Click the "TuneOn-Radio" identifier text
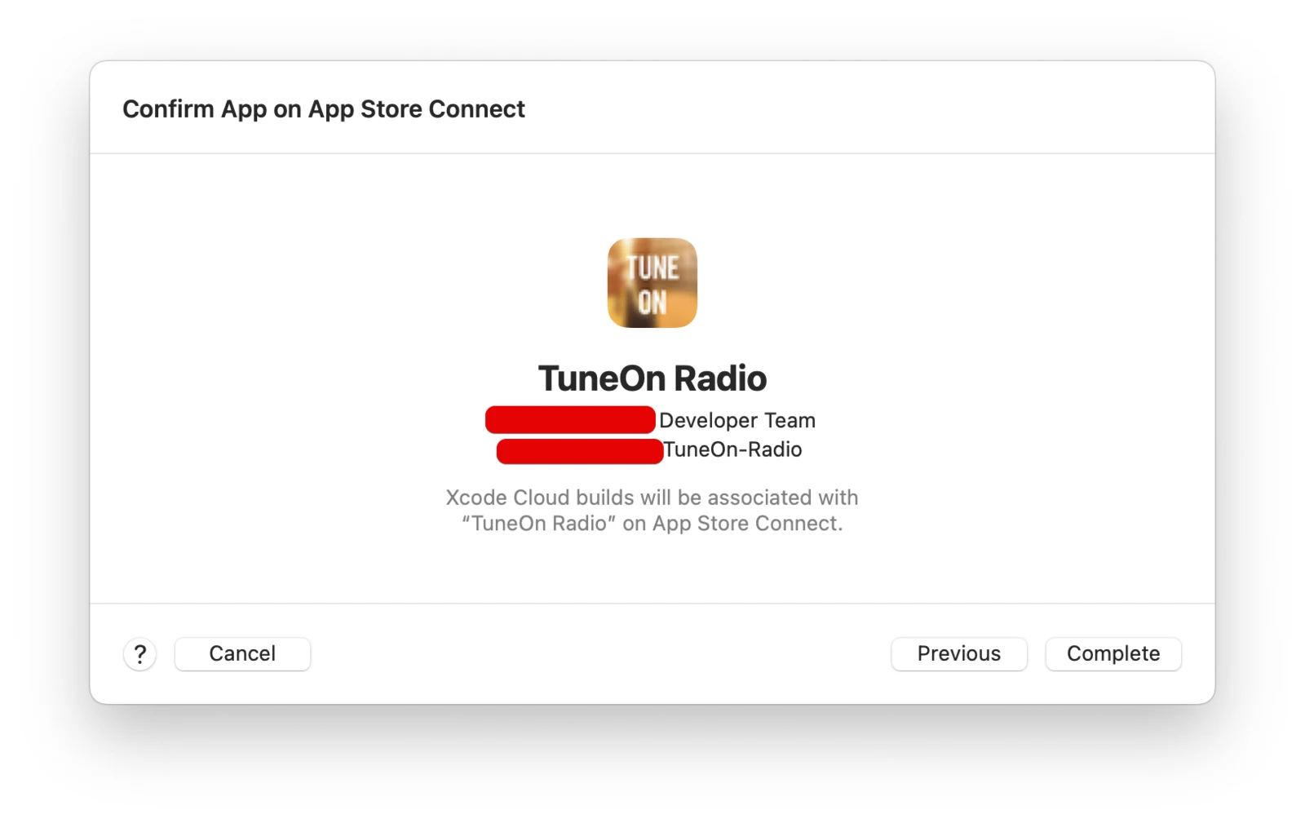The width and height of the screenshot is (1305, 823). [x=732, y=449]
